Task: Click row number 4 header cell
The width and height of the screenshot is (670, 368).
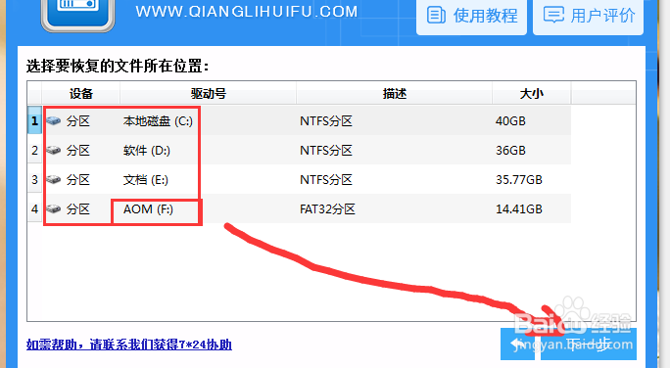Action: click(34, 209)
